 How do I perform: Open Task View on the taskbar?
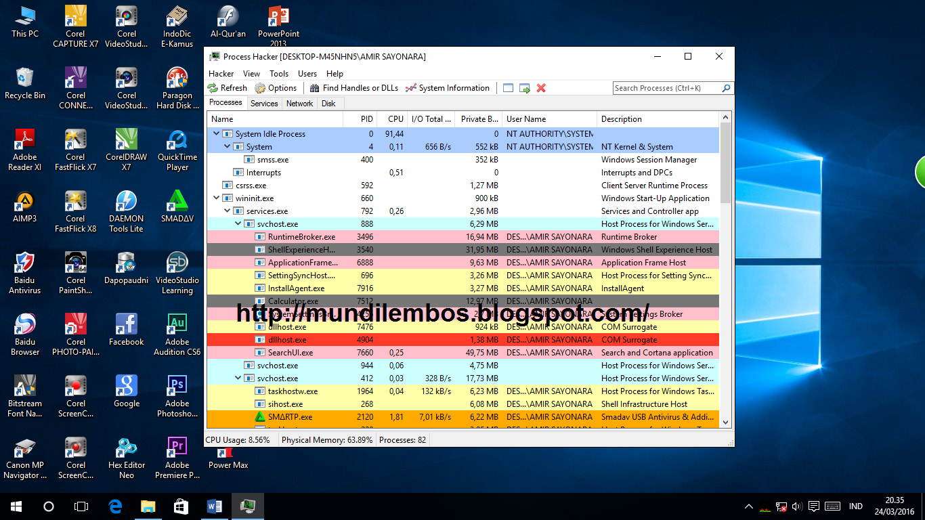click(81, 506)
